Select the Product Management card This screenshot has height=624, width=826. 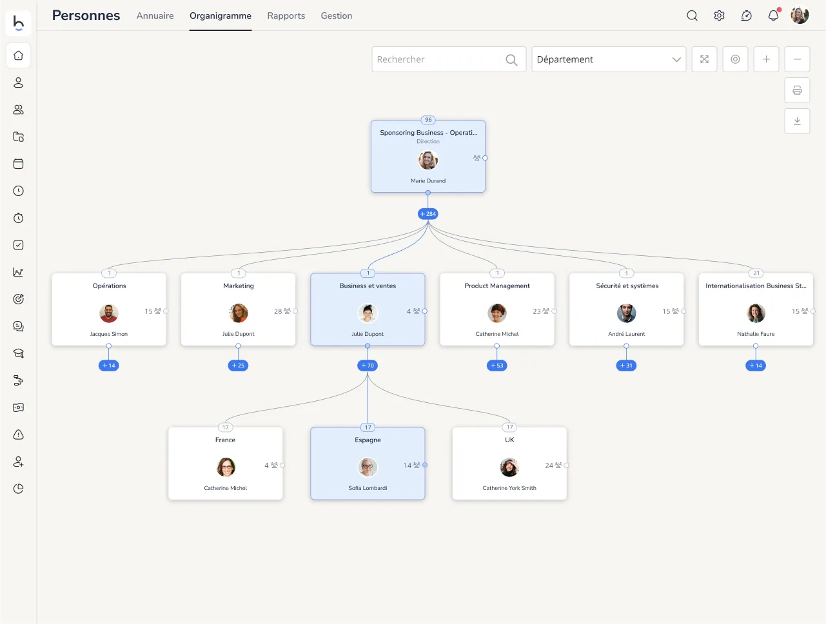click(x=497, y=309)
